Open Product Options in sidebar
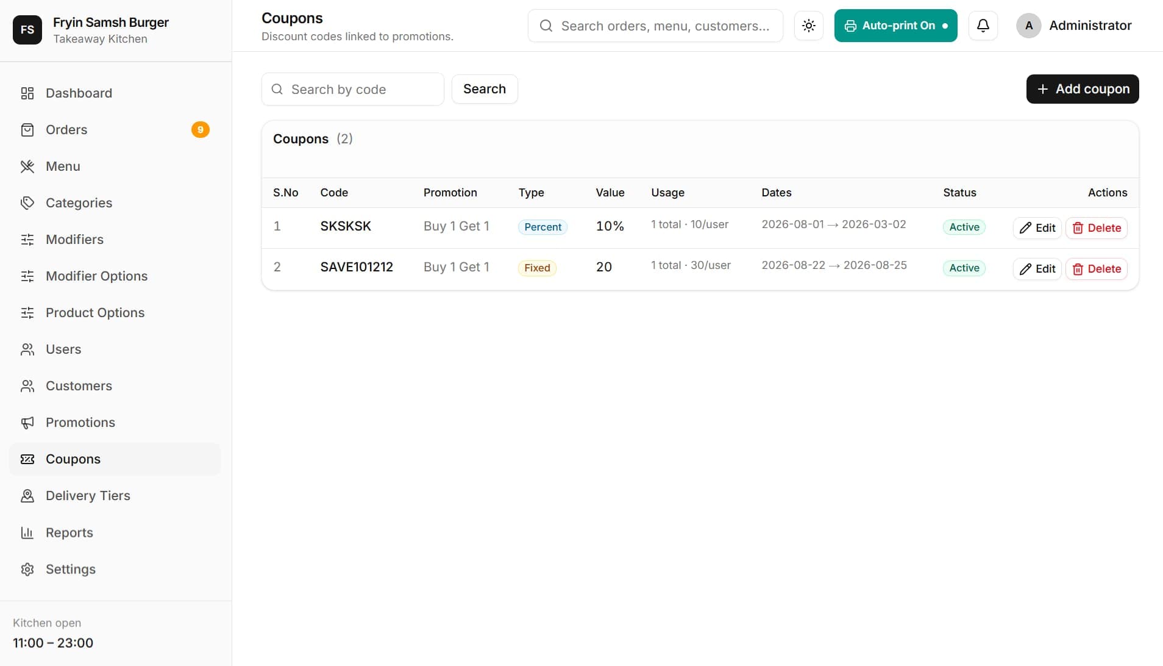The image size is (1163, 666). (115, 313)
